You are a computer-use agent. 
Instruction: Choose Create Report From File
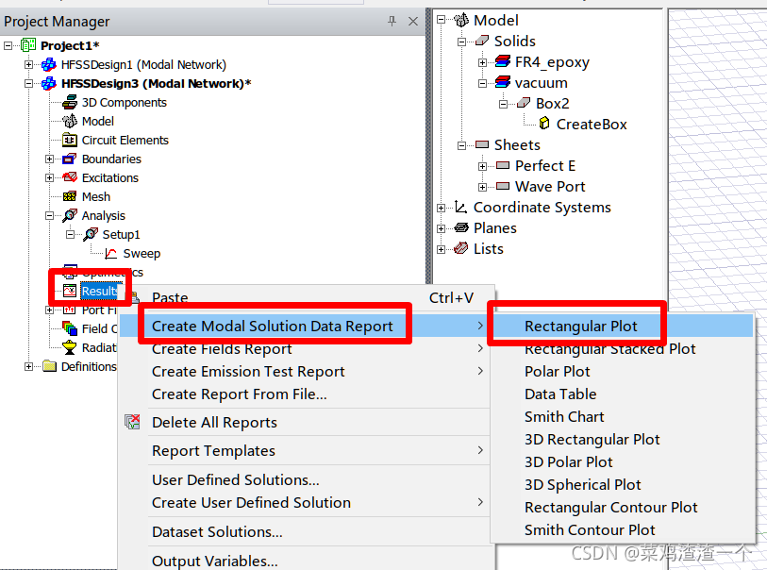pos(305,394)
